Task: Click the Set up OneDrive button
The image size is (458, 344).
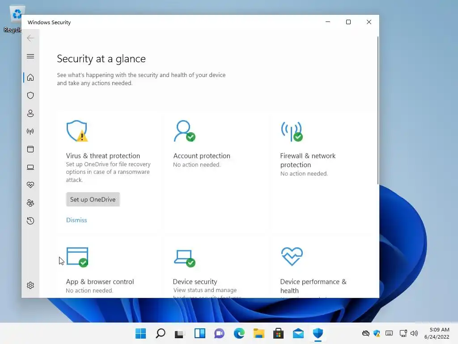Action: point(93,199)
